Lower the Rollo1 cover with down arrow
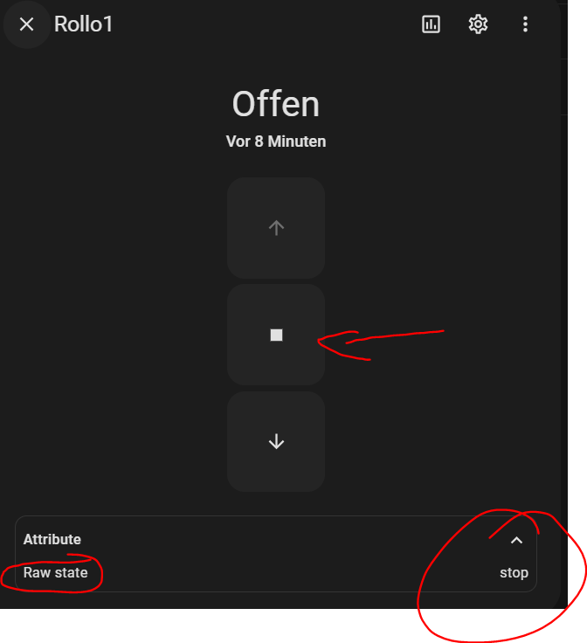The image size is (587, 643). pyautogui.click(x=276, y=442)
